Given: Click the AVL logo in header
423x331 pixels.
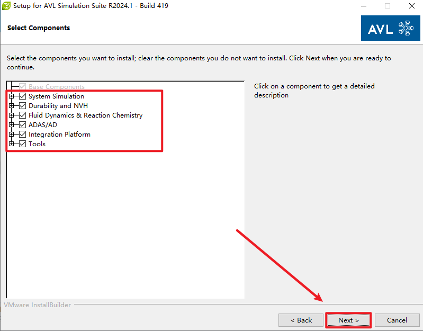Looking at the screenshot, I should coord(391,28).
